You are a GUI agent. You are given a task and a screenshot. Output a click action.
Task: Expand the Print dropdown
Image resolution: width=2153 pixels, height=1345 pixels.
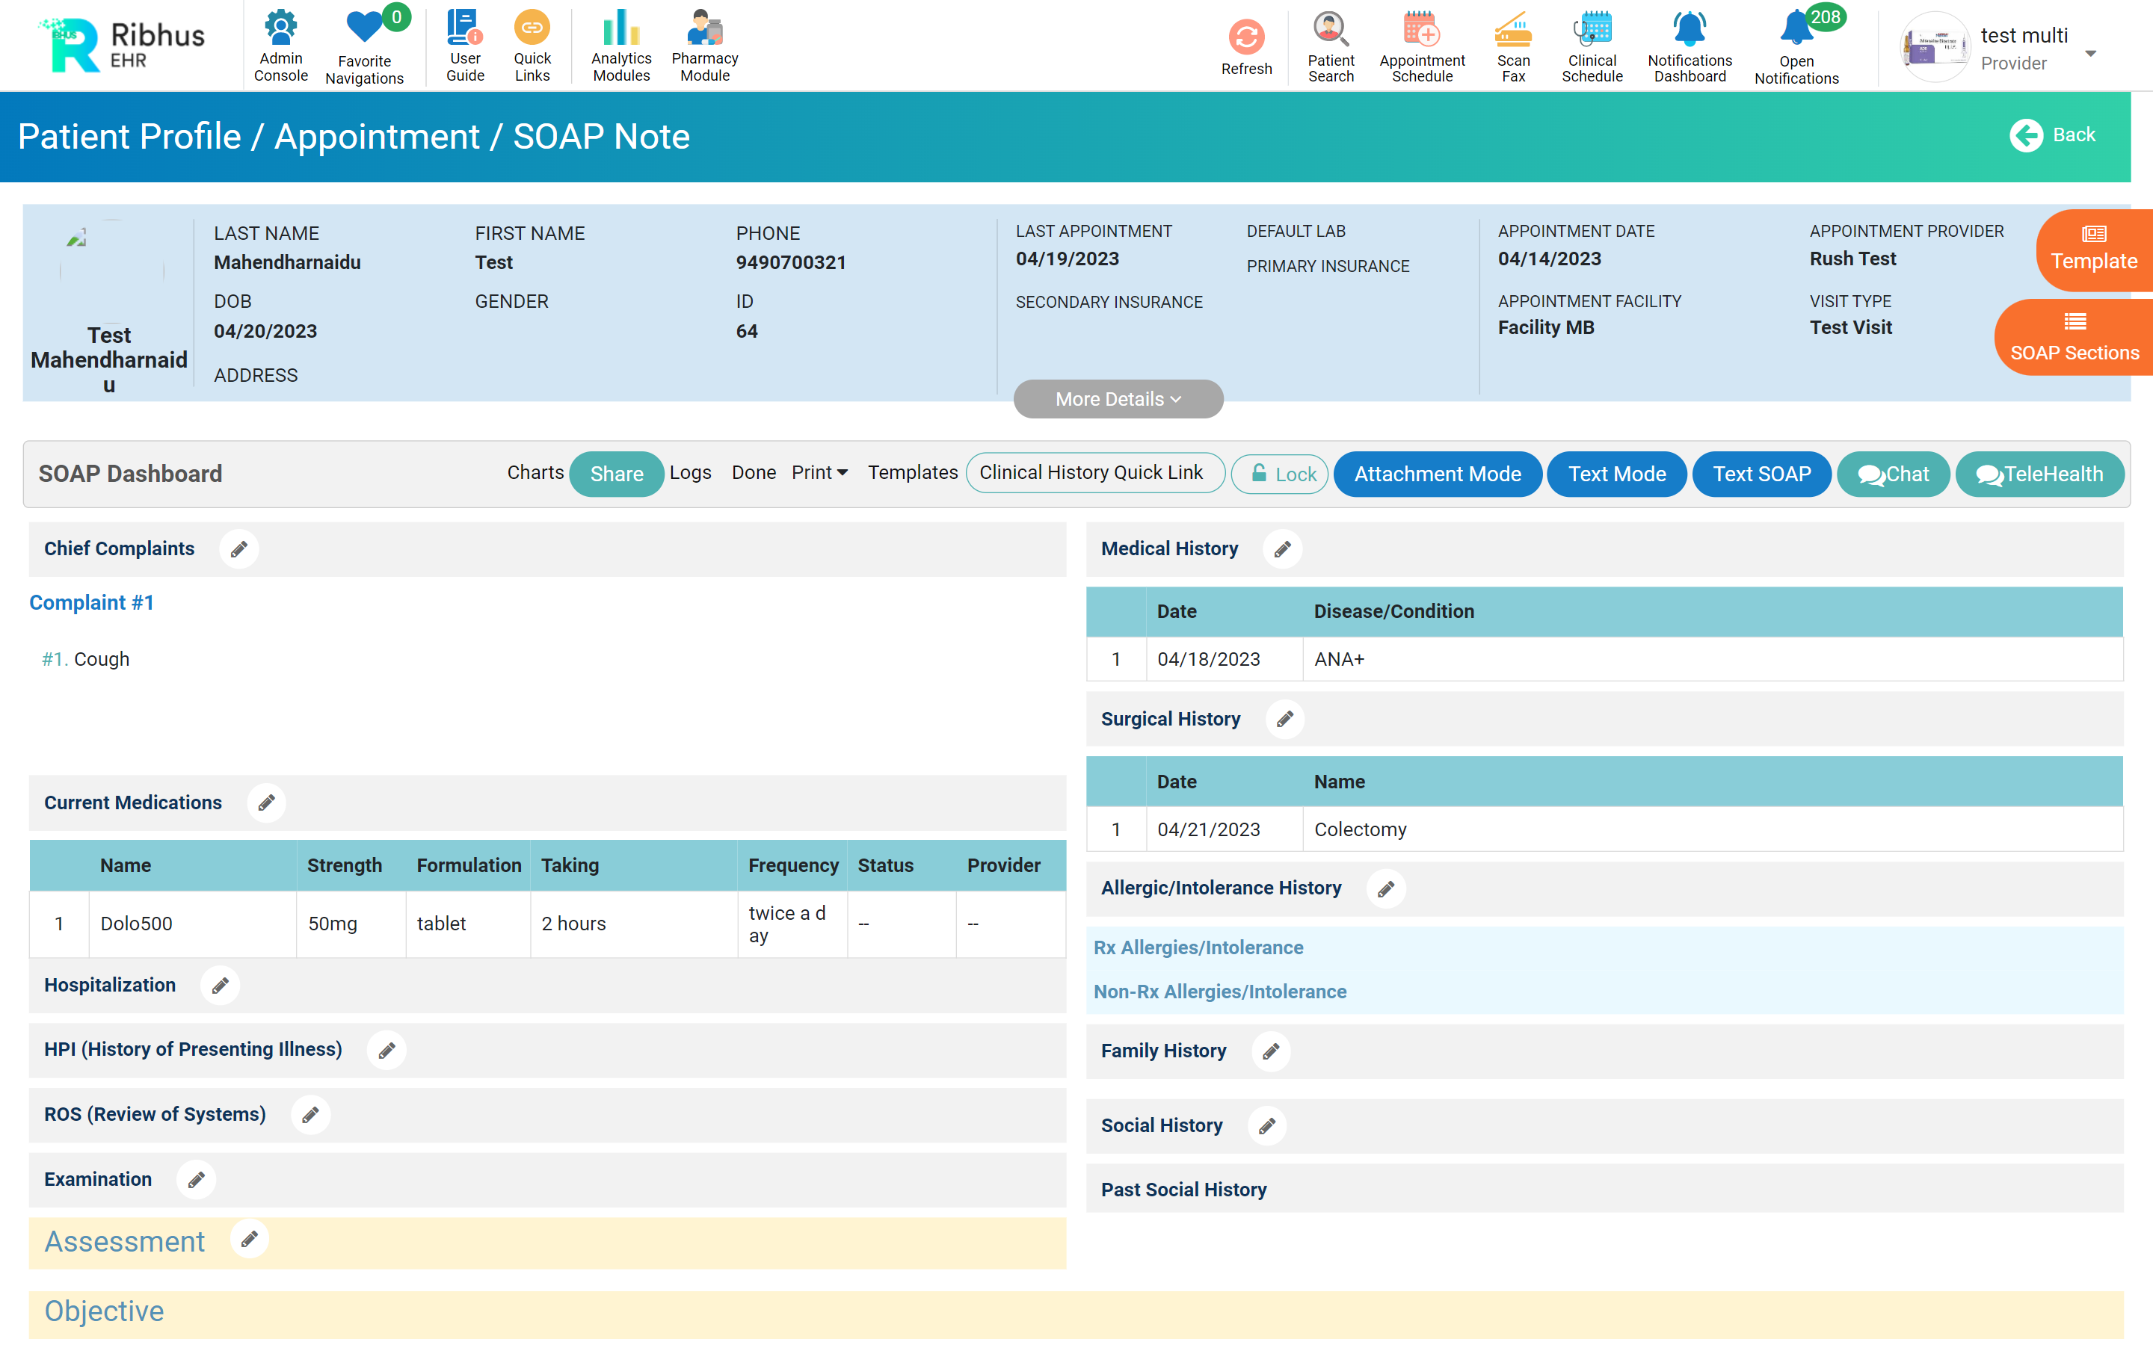(819, 473)
